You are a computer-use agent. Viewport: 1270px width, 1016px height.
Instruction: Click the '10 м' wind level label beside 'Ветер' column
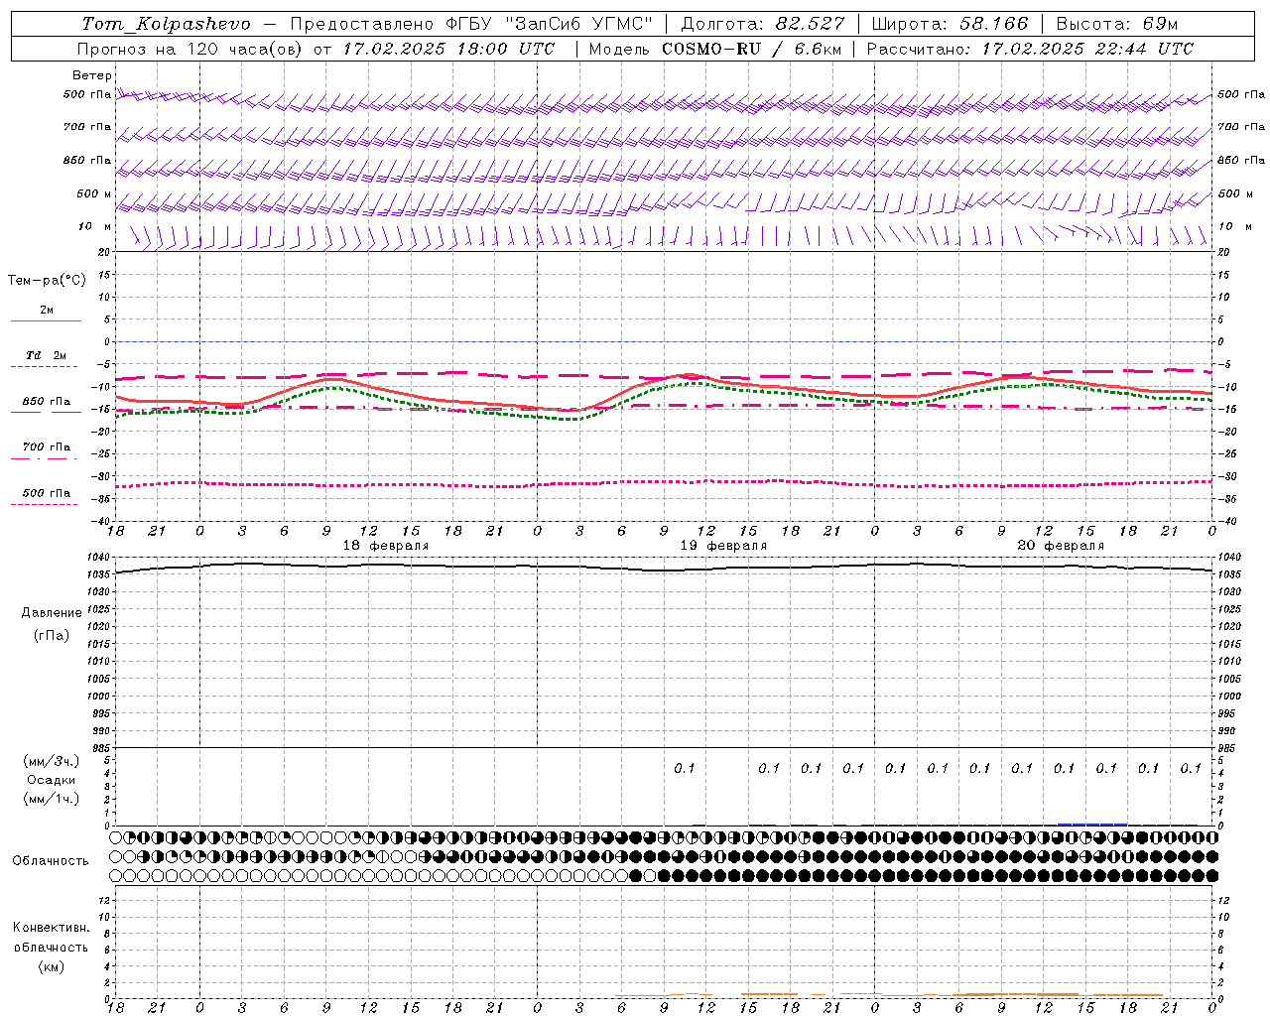[94, 226]
